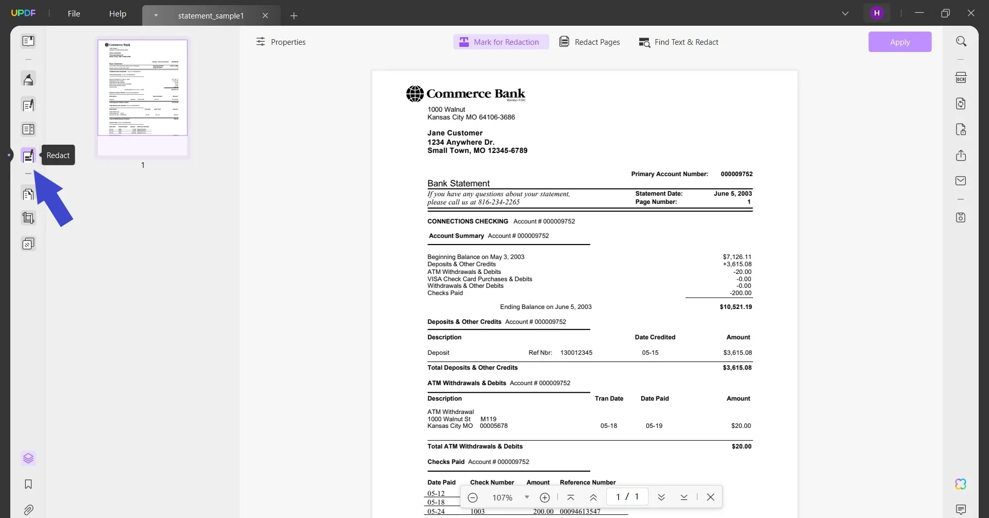989x518 pixels.
Task: Open the File menu
Action: click(x=74, y=13)
